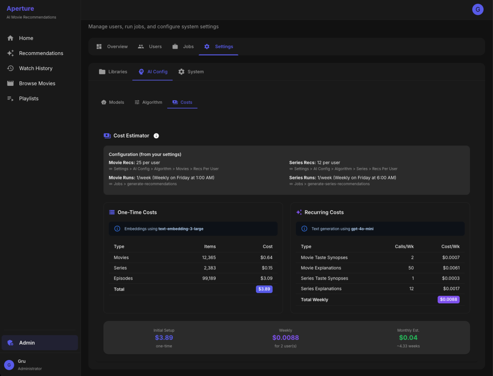Screen dimensions: 493x376
Task: Click the Recommendations sparkle icon
Action: (x=11, y=53)
